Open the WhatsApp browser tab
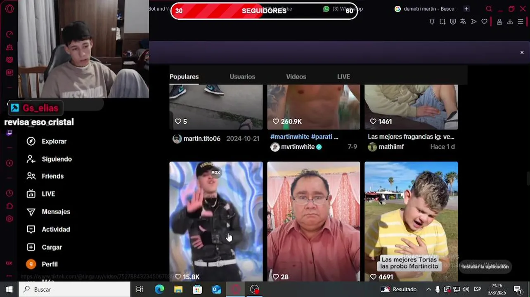 pos(343,9)
